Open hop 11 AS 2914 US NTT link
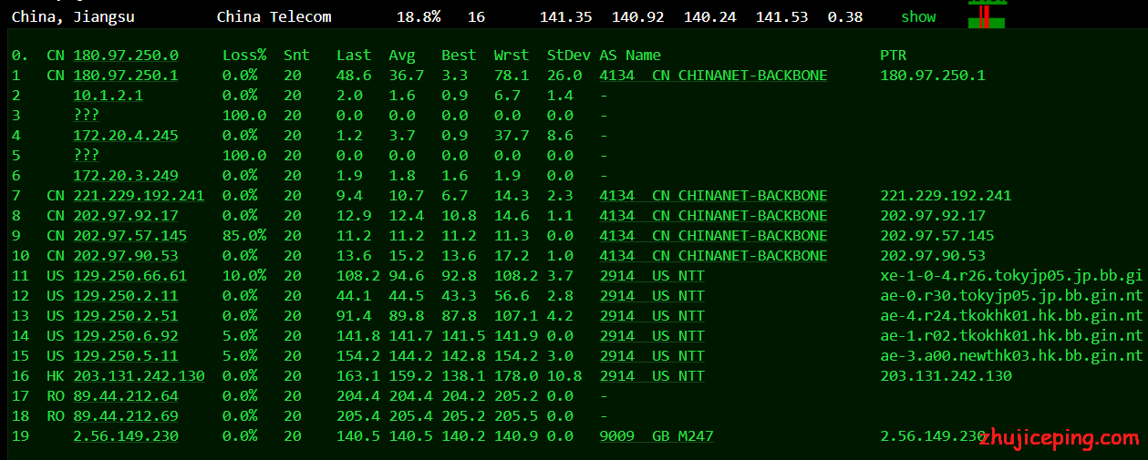1148x460 pixels. (652, 276)
